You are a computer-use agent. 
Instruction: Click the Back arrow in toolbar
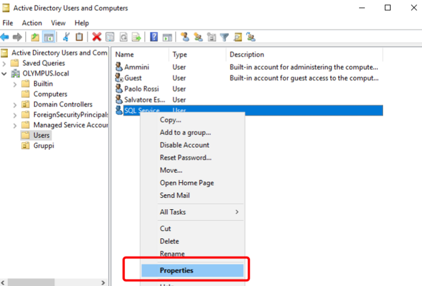5,37
